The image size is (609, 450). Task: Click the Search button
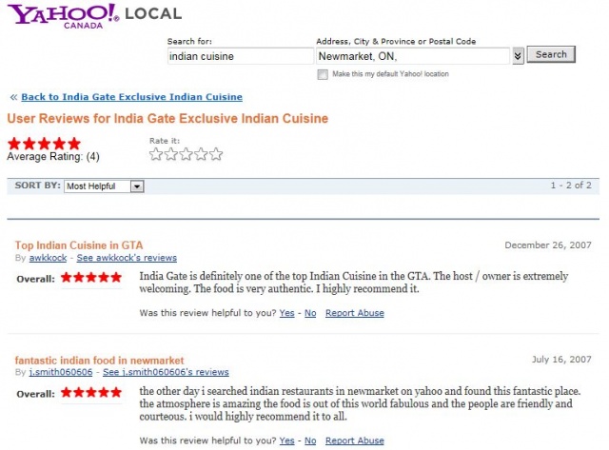point(551,55)
